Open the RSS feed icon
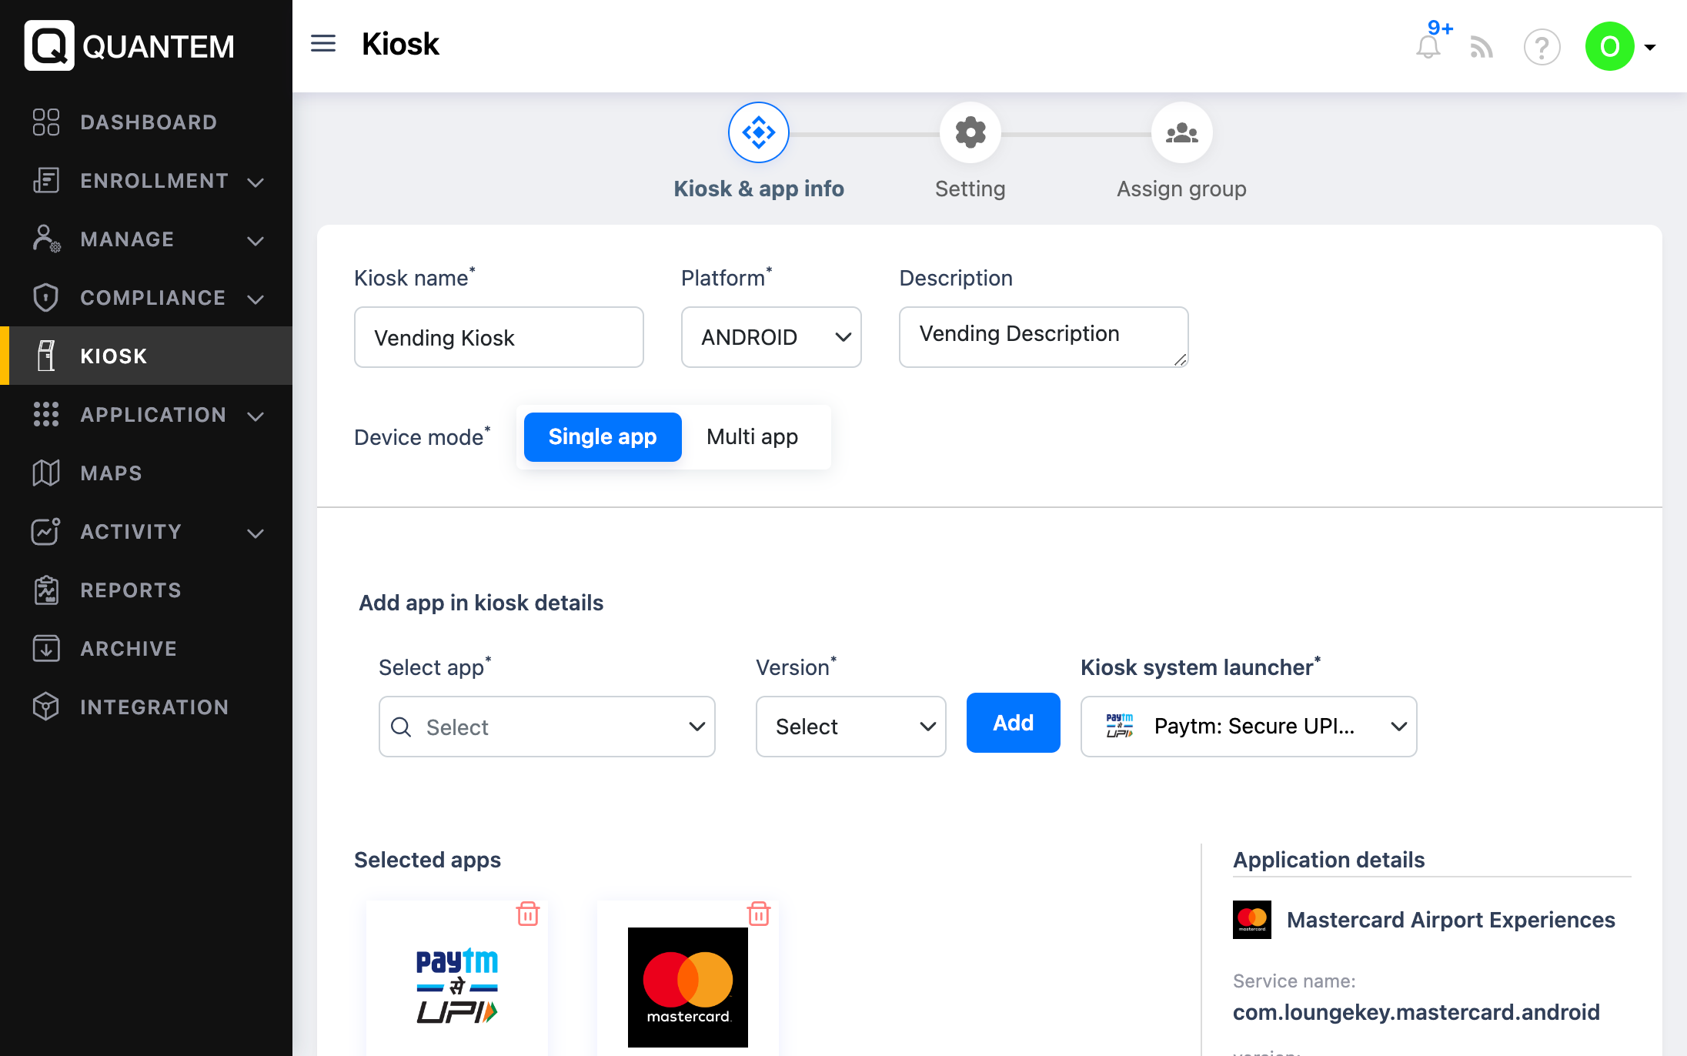 click(1482, 48)
